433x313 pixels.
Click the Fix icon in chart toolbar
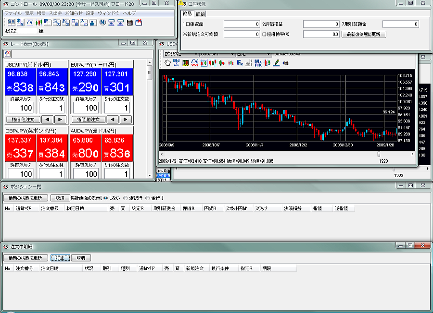[240, 63]
